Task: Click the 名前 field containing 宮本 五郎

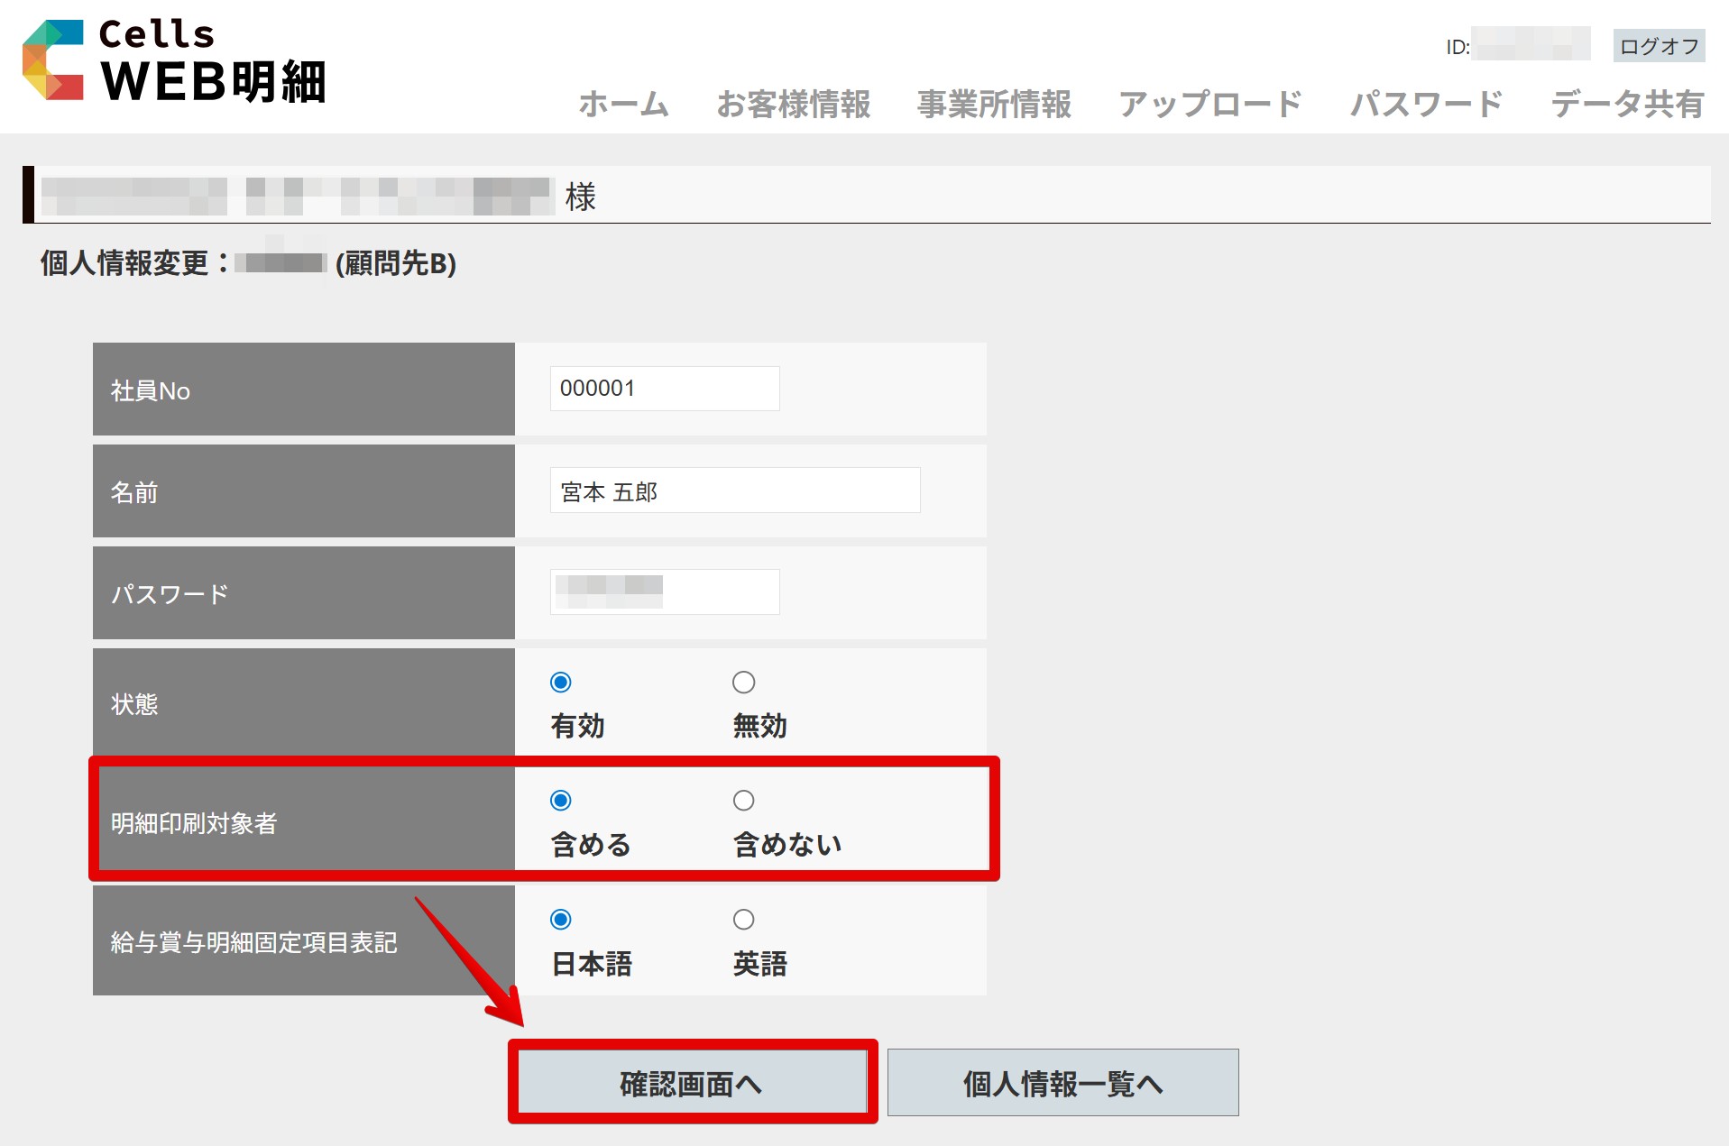Action: [734, 490]
